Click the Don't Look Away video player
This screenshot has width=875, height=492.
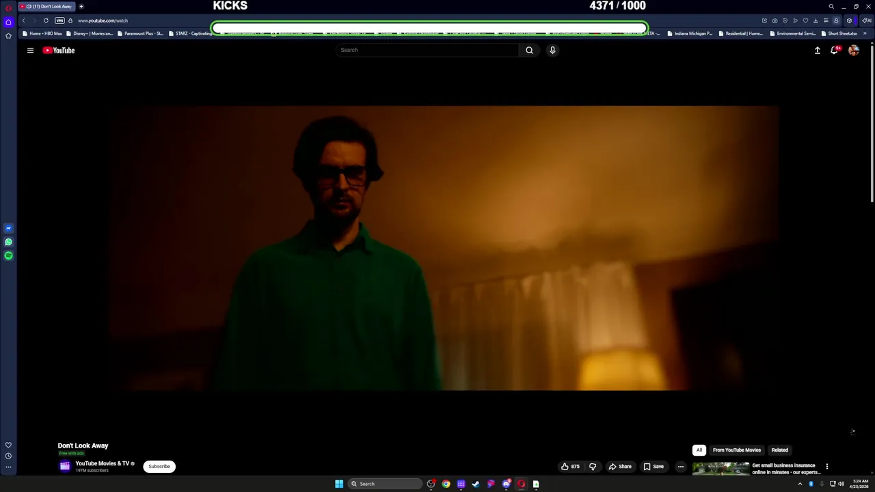click(445, 248)
